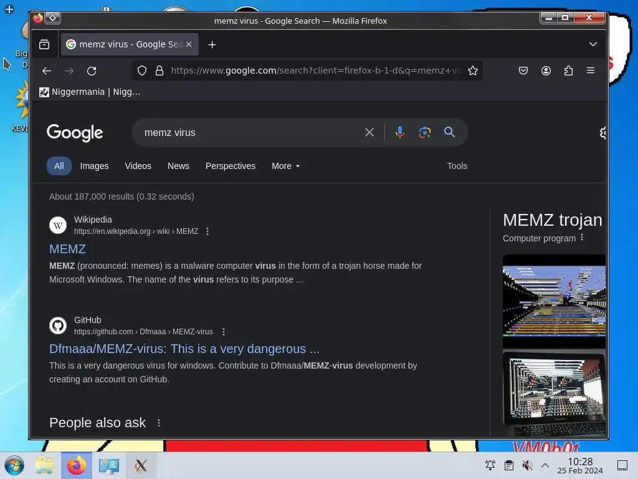
Task: View site info via padlock icon
Action: tap(159, 71)
